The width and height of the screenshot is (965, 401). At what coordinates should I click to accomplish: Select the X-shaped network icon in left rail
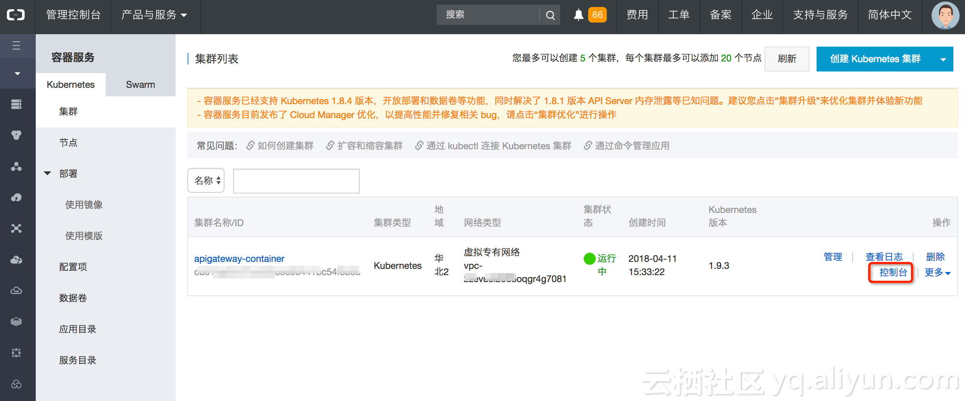tap(16, 228)
